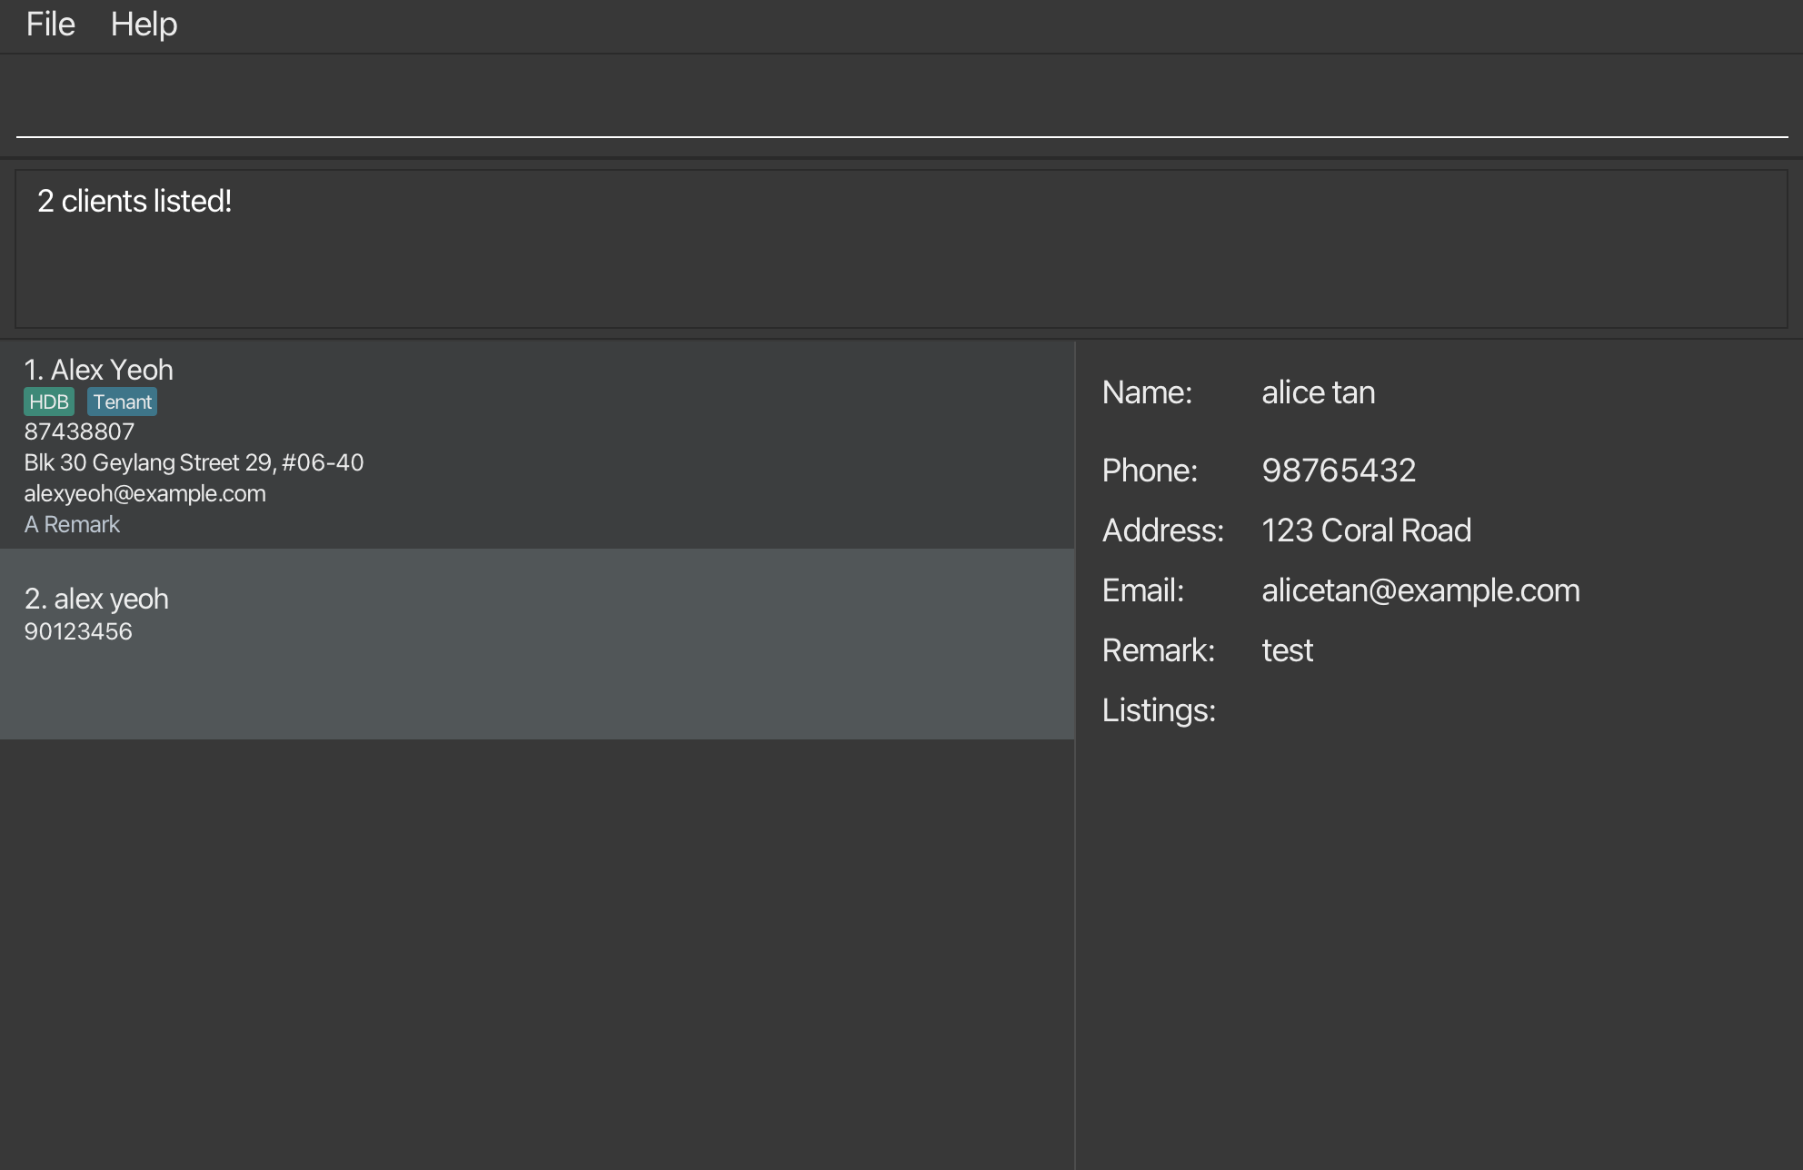Image resolution: width=1803 pixels, height=1170 pixels.
Task: Open the Help menu
Action: tap(144, 25)
